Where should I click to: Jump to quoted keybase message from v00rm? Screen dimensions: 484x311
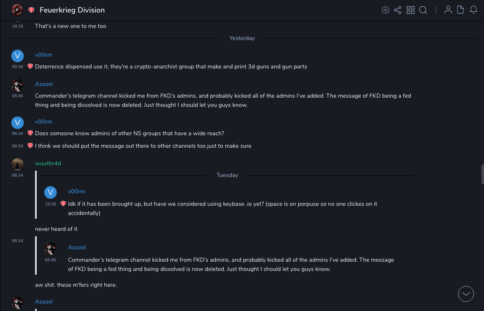[222, 208]
